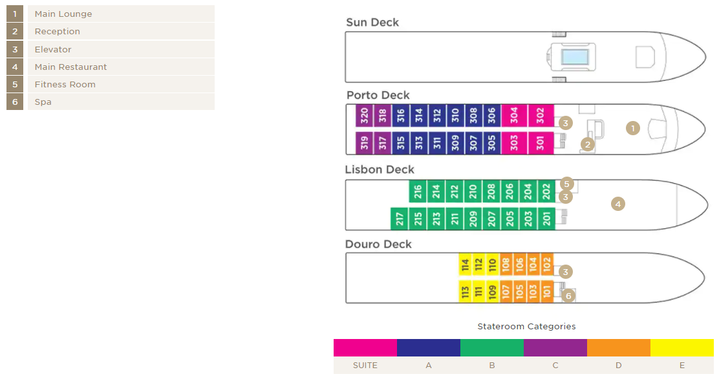Choose suite stateroom 304
Screen dimensions: 719x383
(x=514, y=116)
